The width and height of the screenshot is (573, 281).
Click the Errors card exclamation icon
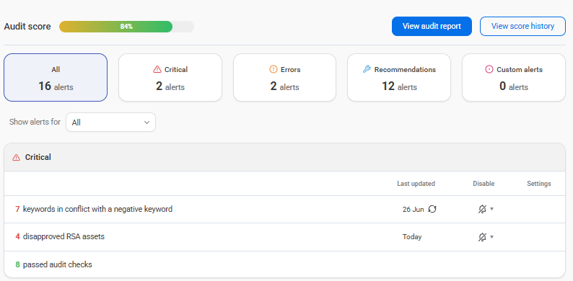274,69
